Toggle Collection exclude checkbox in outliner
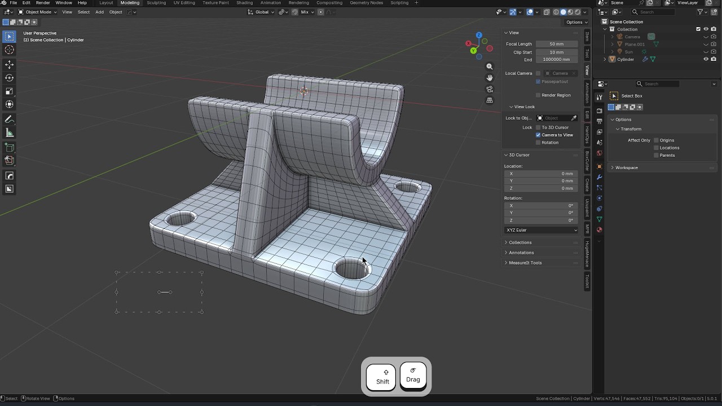 point(698,29)
